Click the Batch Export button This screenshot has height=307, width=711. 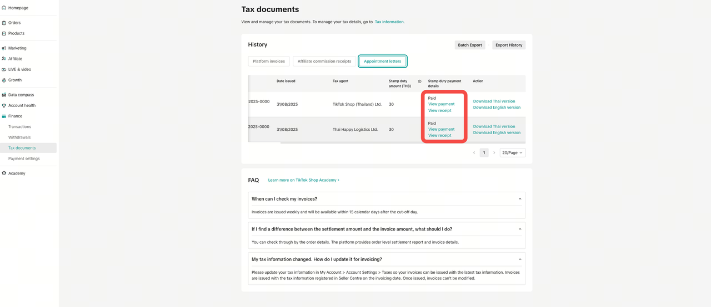469,45
